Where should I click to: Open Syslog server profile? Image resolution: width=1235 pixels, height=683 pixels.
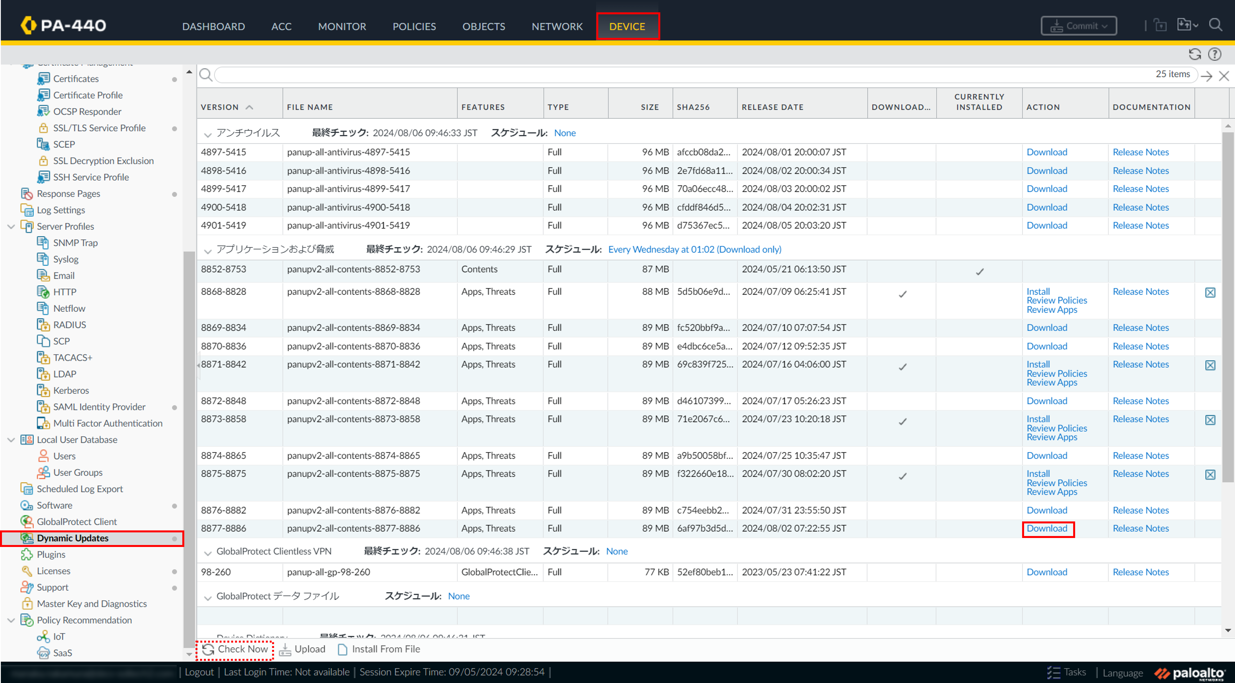point(66,259)
